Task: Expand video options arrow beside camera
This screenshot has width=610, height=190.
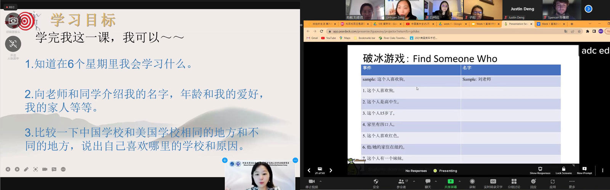Action: [321, 181]
